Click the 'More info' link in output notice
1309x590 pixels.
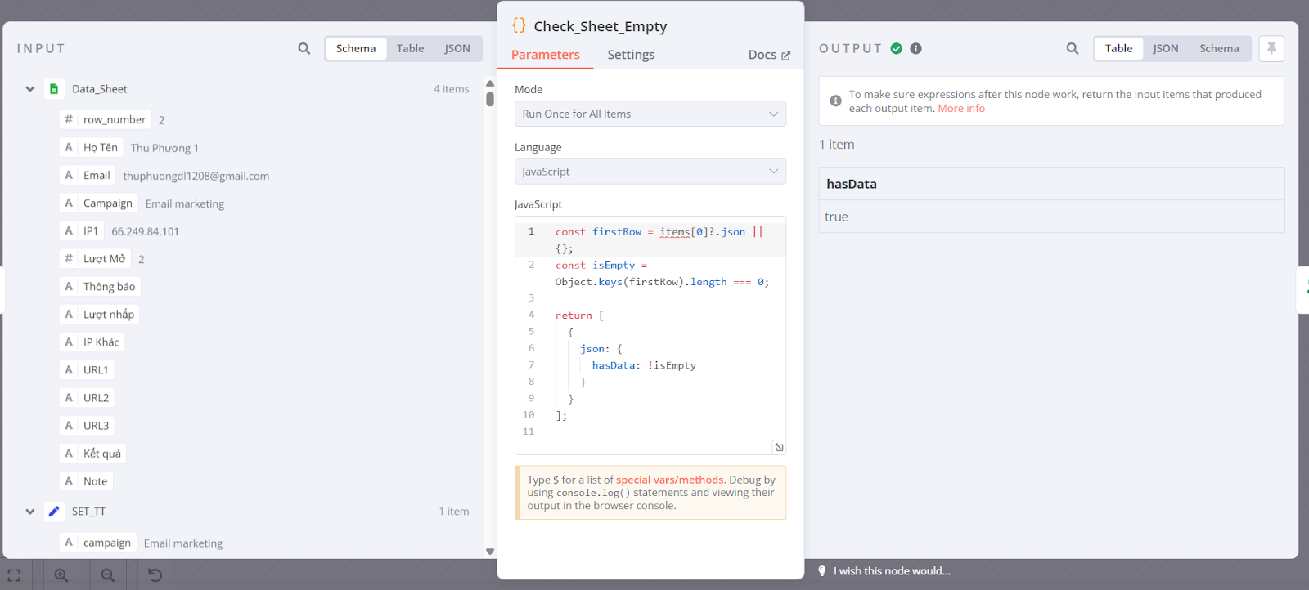[961, 108]
